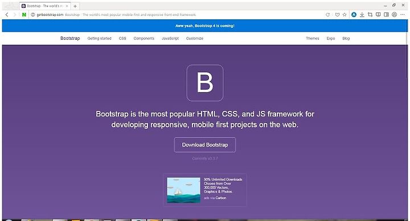This screenshot has width=410, height=221.
Task: Go to Themes in the navbar
Action: 313,39
